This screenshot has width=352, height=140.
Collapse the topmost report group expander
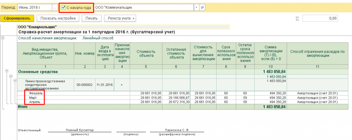pos(3,38)
